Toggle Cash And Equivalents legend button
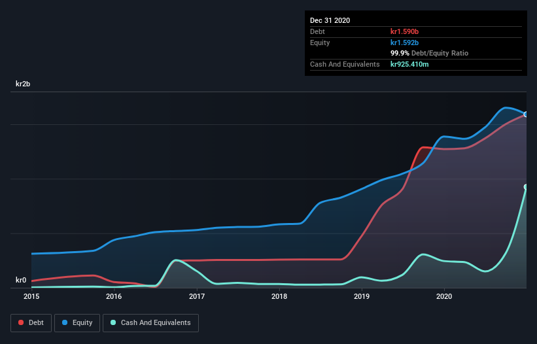 tap(150, 323)
